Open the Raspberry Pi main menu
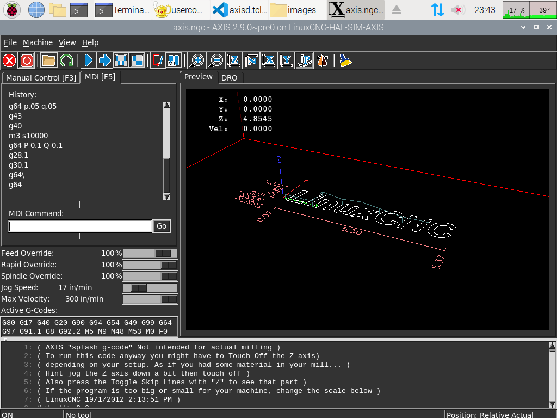Image resolution: width=557 pixels, height=418 pixels. [12, 10]
